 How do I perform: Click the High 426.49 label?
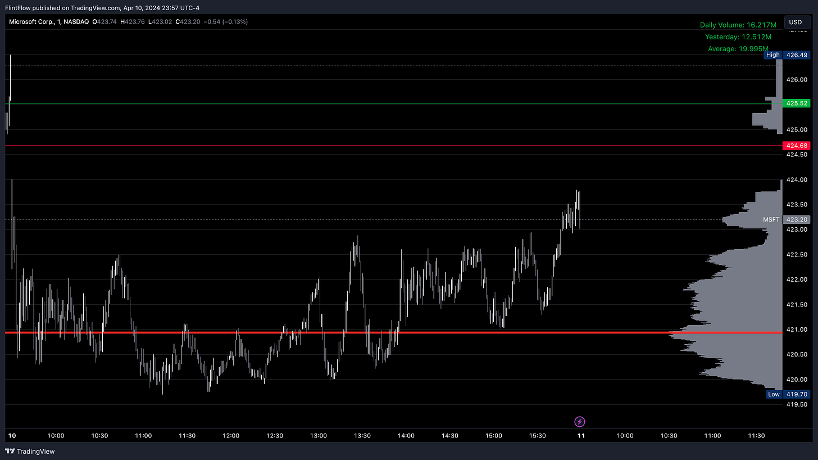[788, 55]
